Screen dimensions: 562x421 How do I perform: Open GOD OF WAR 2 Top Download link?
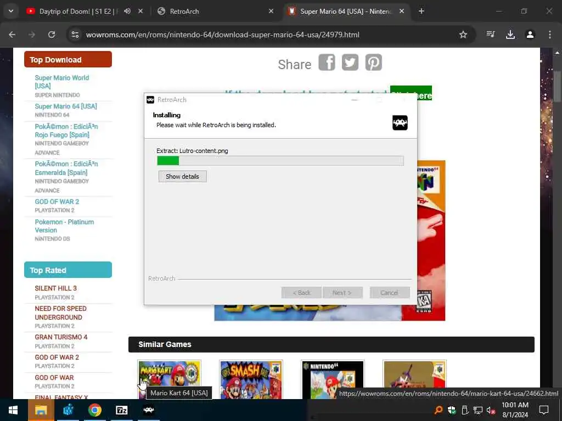pos(57,202)
